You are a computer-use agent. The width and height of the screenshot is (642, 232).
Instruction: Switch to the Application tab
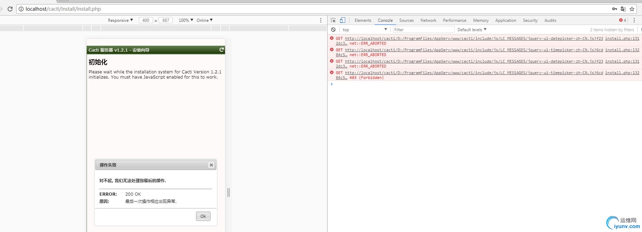(506, 20)
